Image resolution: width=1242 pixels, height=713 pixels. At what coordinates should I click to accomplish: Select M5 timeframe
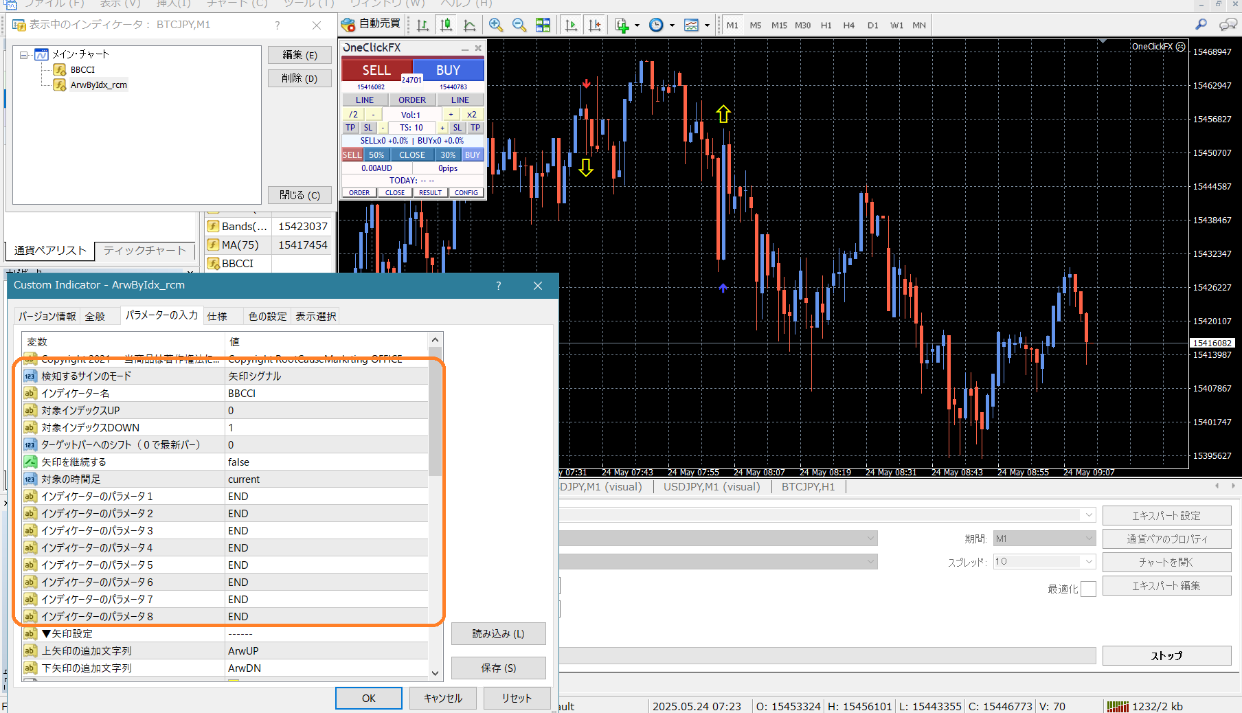click(756, 25)
